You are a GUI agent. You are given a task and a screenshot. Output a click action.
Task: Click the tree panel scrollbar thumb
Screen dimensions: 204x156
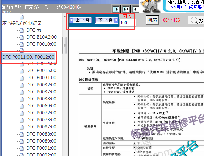tap(65, 45)
